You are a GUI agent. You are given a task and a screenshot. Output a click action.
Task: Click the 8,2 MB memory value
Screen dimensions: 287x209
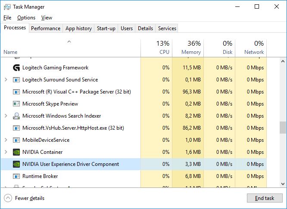click(x=193, y=116)
